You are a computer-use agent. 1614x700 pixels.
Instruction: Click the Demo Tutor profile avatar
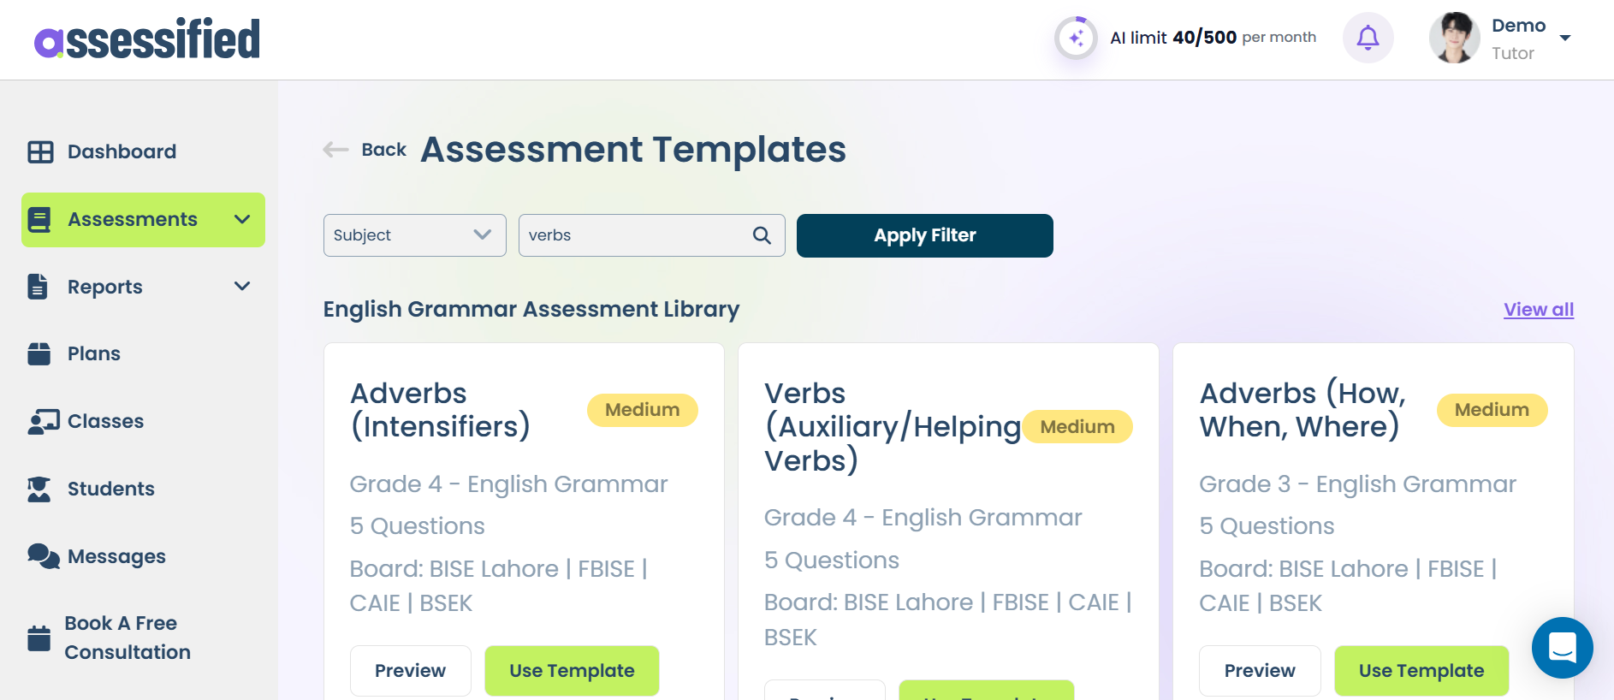1454,39
